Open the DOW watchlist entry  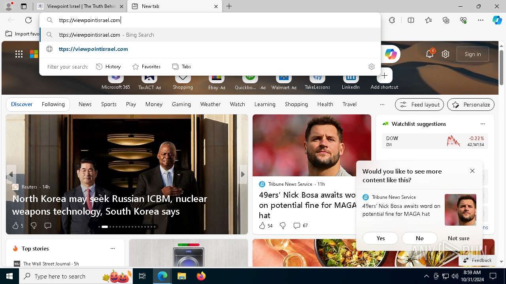coord(435,141)
